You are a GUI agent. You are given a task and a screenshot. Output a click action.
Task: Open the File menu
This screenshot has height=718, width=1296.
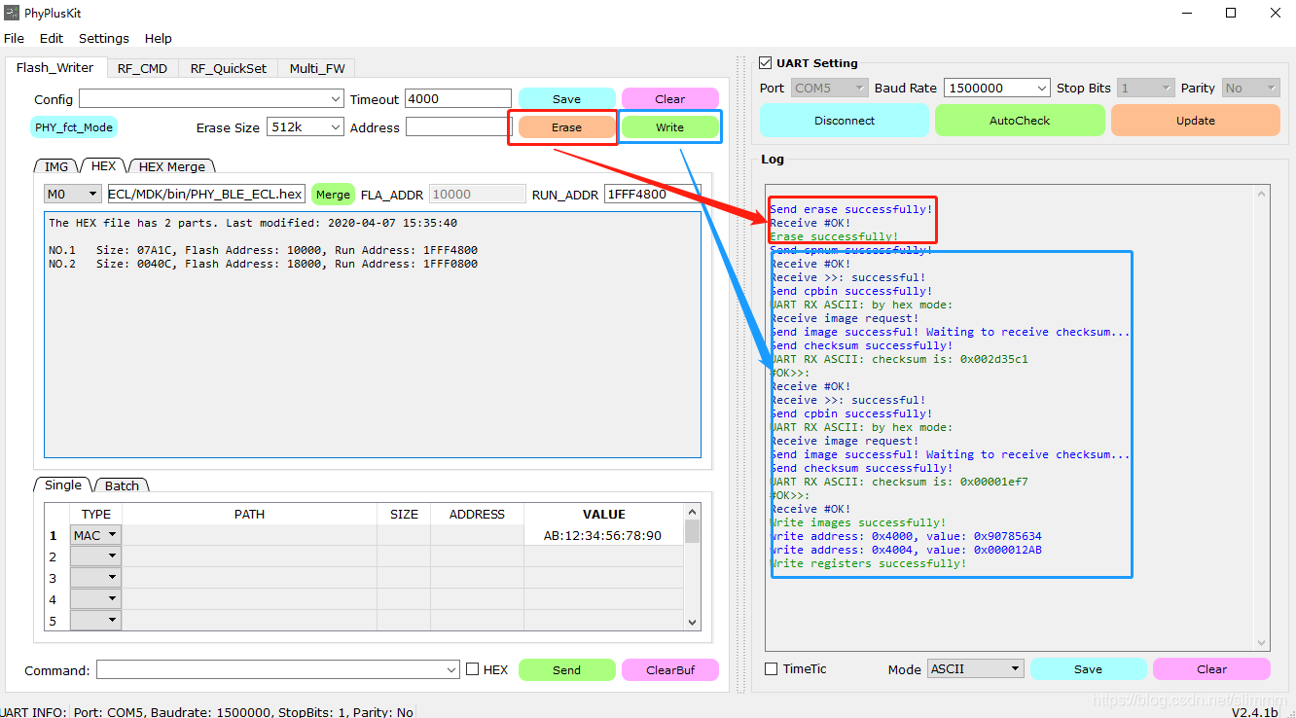click(x=14, y=38)
